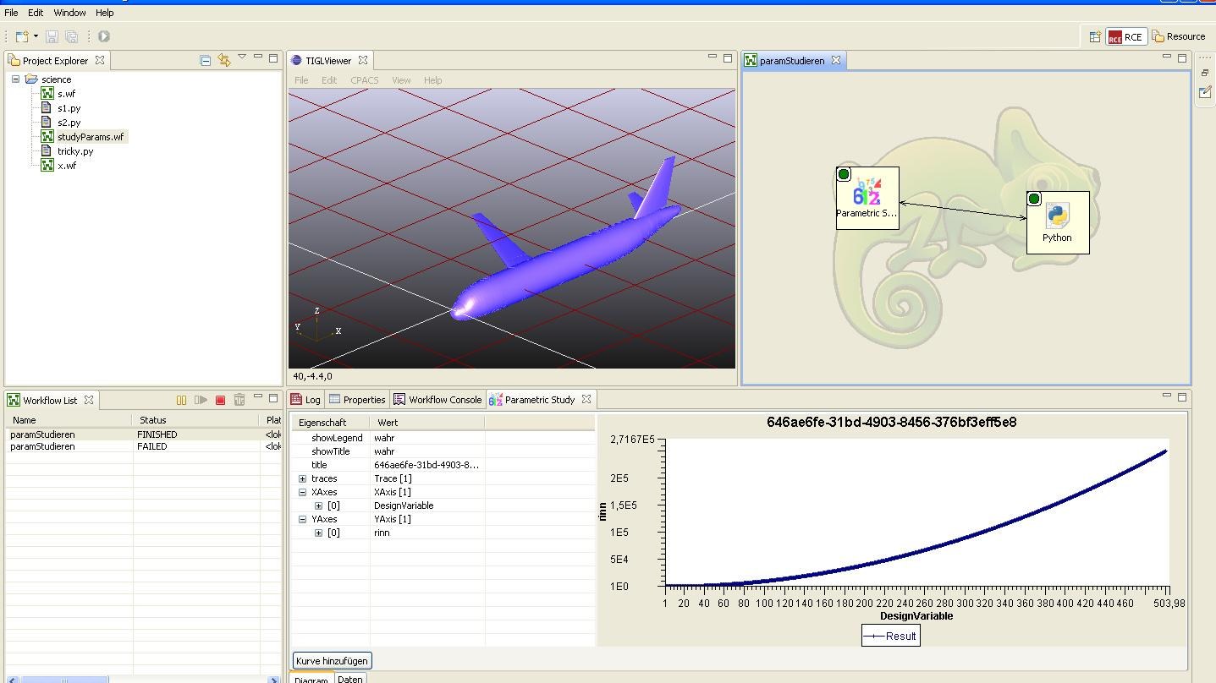
Task: Collapse All items in Project Explorer
Action: (205, 61)
